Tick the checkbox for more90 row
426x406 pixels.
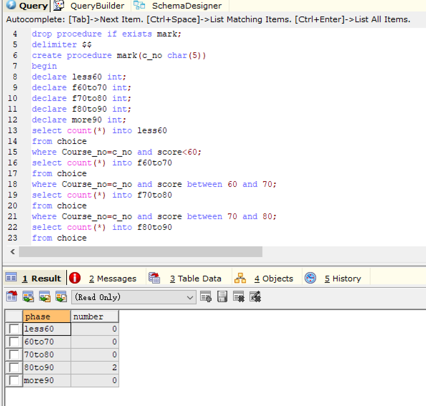click(14, 380)
